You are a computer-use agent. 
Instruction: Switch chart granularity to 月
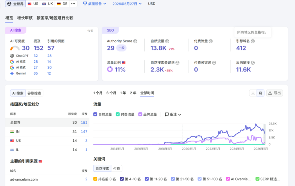click(260, 93)
